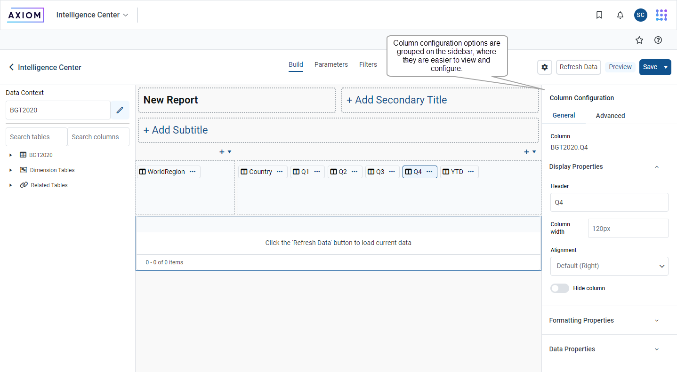This screenshot has height=372, width=677.
Task: Toggle the Hide column switch
Action: coord(560,288)
